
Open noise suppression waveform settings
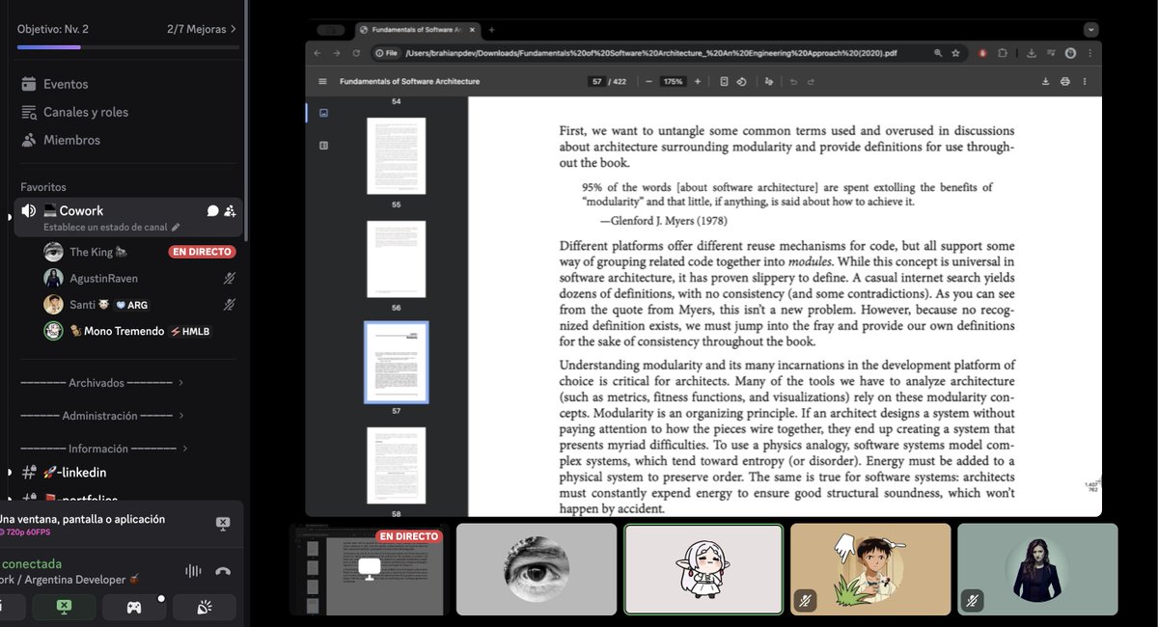tap(193, 571)
